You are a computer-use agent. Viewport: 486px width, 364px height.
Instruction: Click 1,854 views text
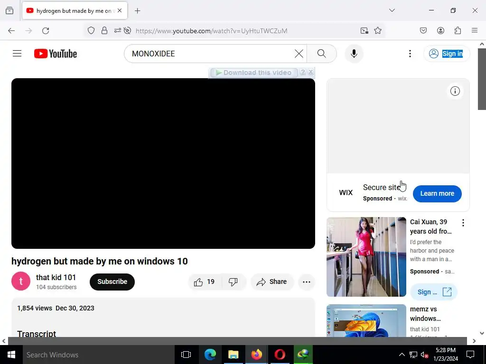point(34,308)
